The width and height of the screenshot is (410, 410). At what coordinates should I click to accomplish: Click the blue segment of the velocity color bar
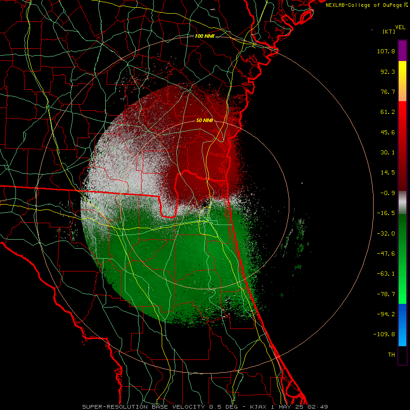coord(402,325)
